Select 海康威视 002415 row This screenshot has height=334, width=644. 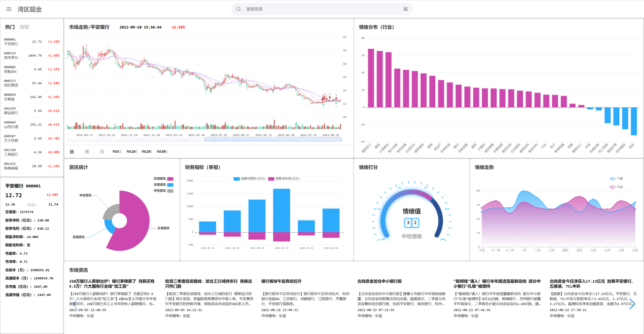point(32,166)
